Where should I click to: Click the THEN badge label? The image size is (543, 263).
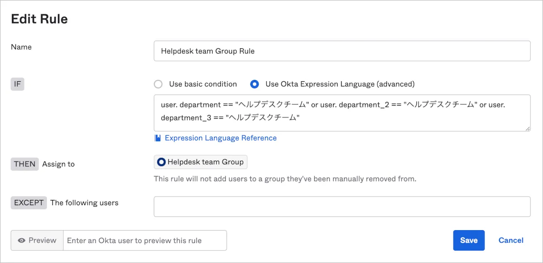25,164
